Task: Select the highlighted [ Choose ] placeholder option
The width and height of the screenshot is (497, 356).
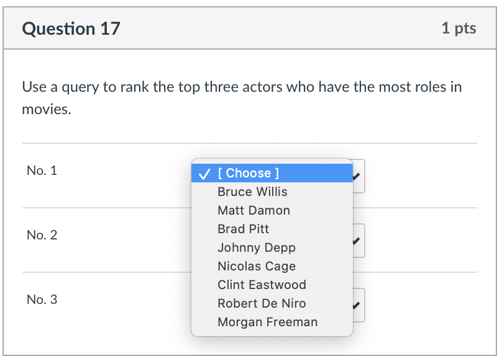Action: tap(248, 173)
